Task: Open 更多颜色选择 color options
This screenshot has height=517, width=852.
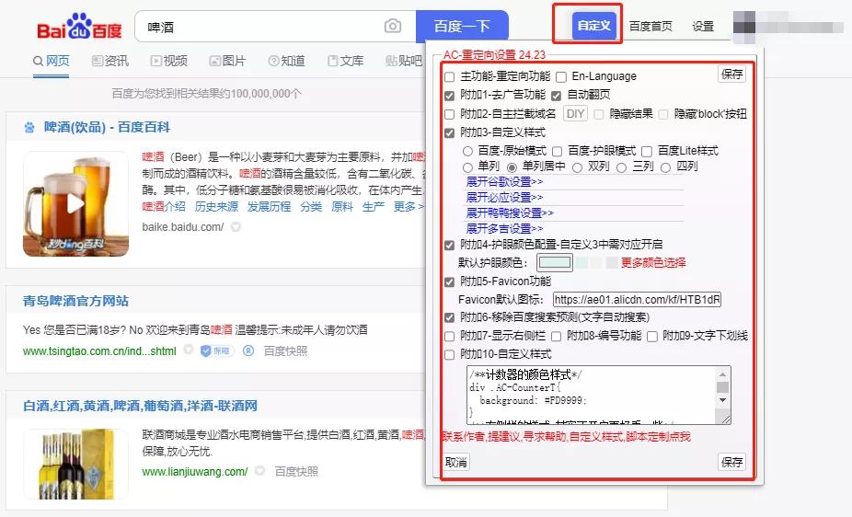Action: pos(653,263)
